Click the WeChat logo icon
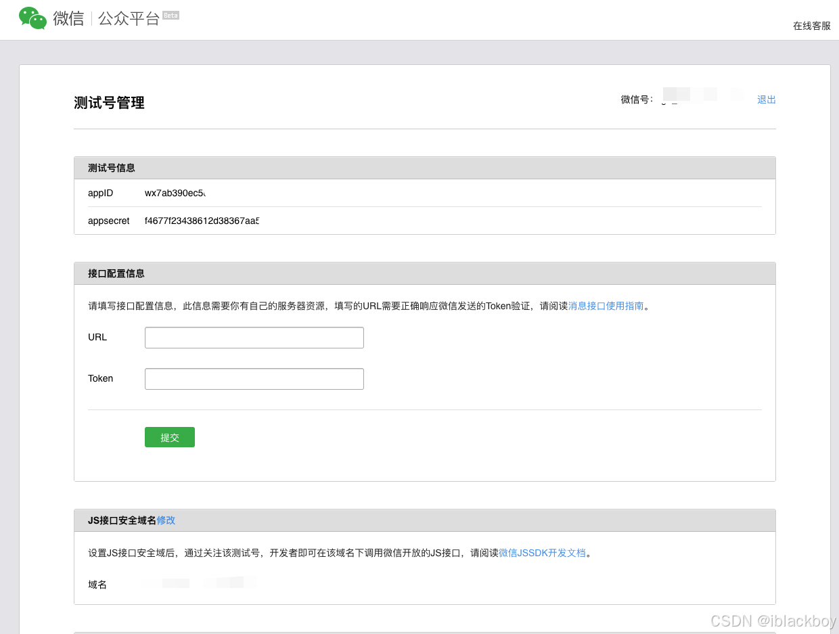Image resolution: width=839 pixels, height=634 pixels. pos(33,18)
